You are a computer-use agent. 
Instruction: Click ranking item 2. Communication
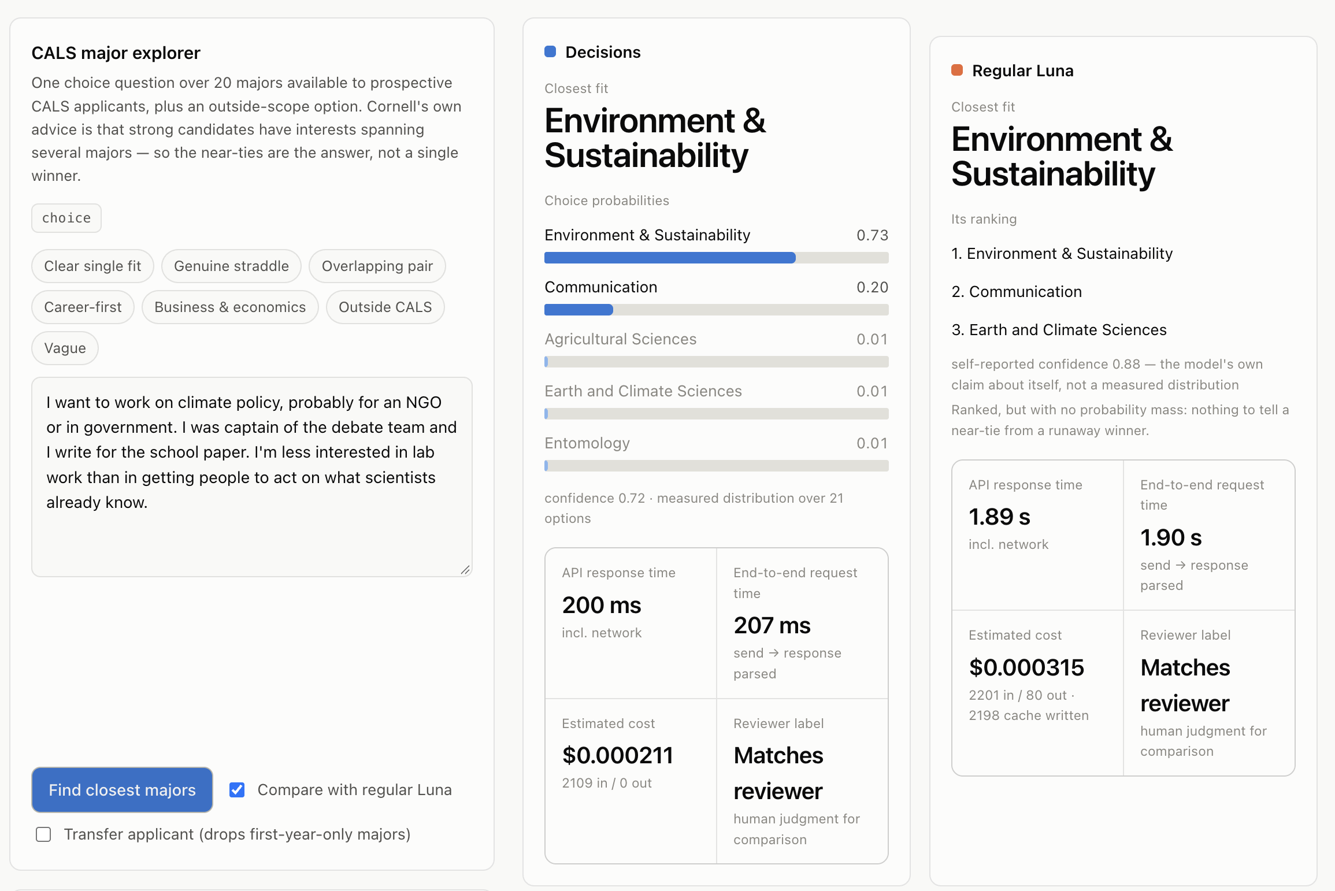1017,292
